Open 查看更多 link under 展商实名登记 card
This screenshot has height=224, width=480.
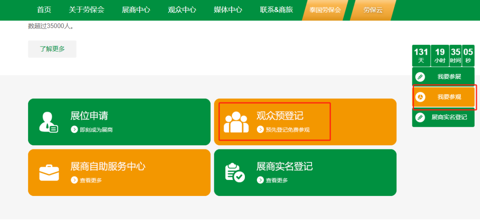tap(277, 180)
